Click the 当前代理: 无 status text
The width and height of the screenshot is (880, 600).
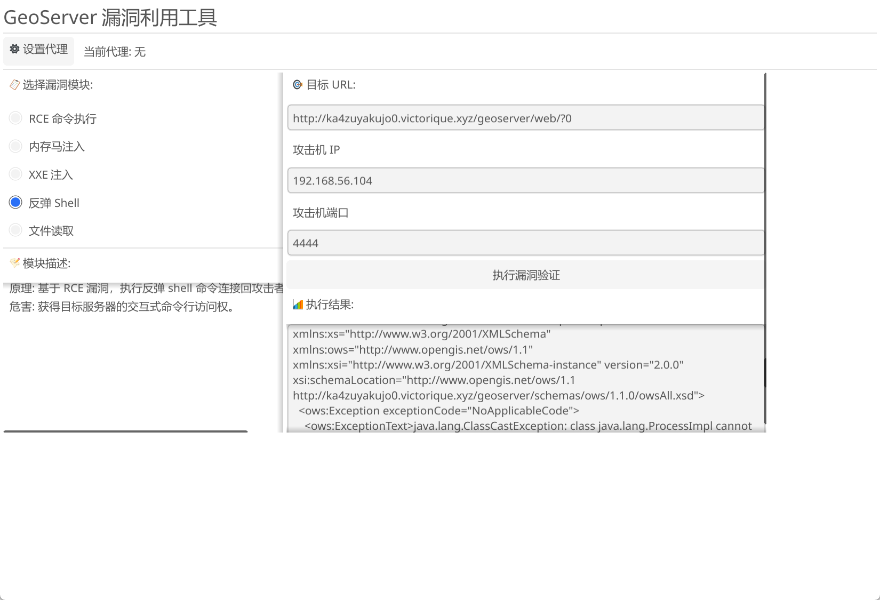click(x=115, y=52)
